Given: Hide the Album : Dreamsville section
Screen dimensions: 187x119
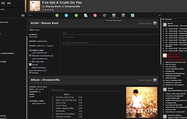Looking at the screenshot, I should pos(145,80).
